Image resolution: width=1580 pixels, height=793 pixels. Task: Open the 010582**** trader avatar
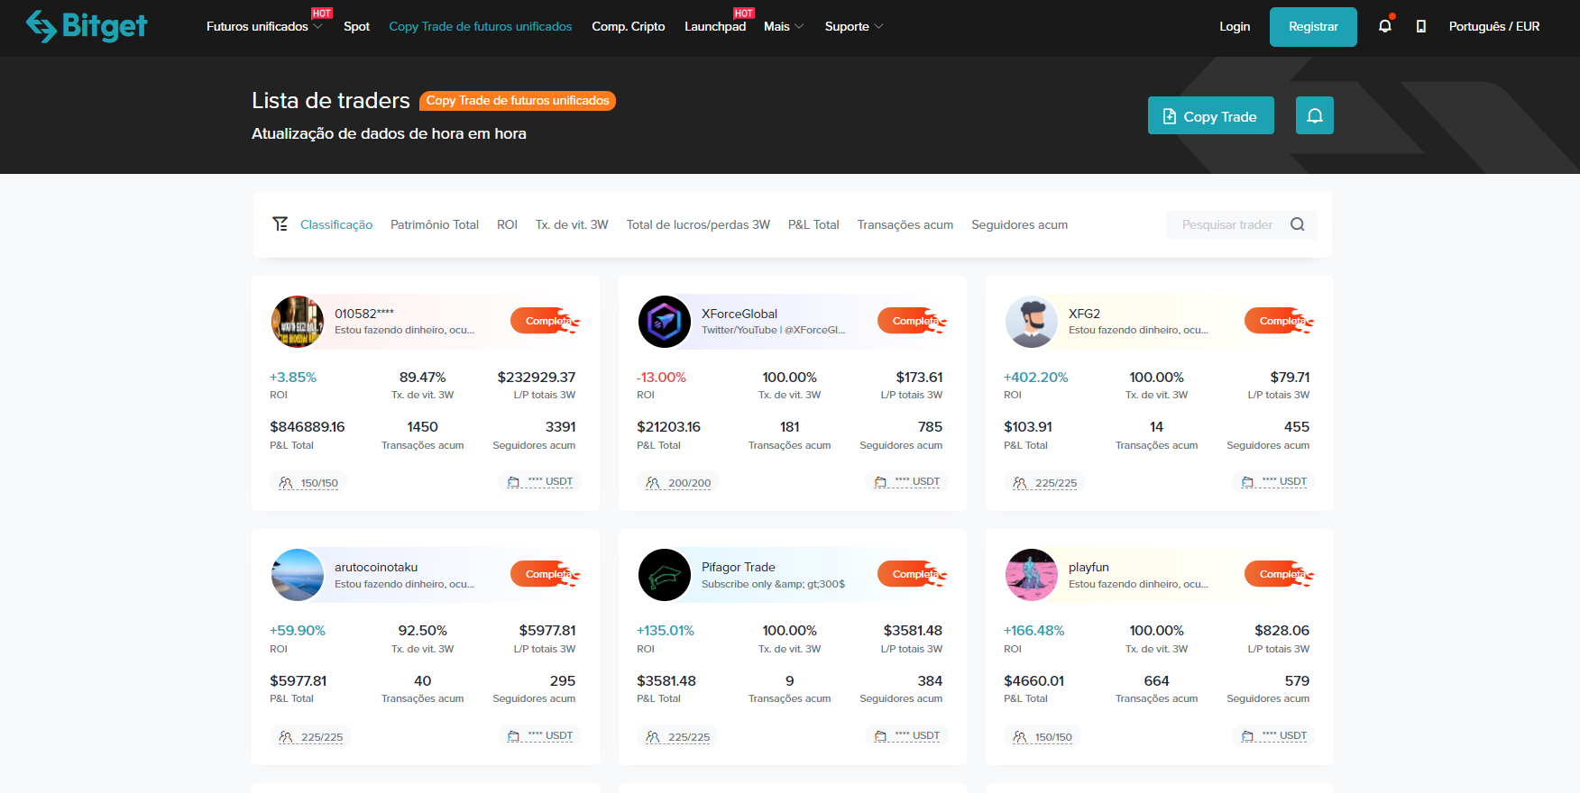pos(298,322)
